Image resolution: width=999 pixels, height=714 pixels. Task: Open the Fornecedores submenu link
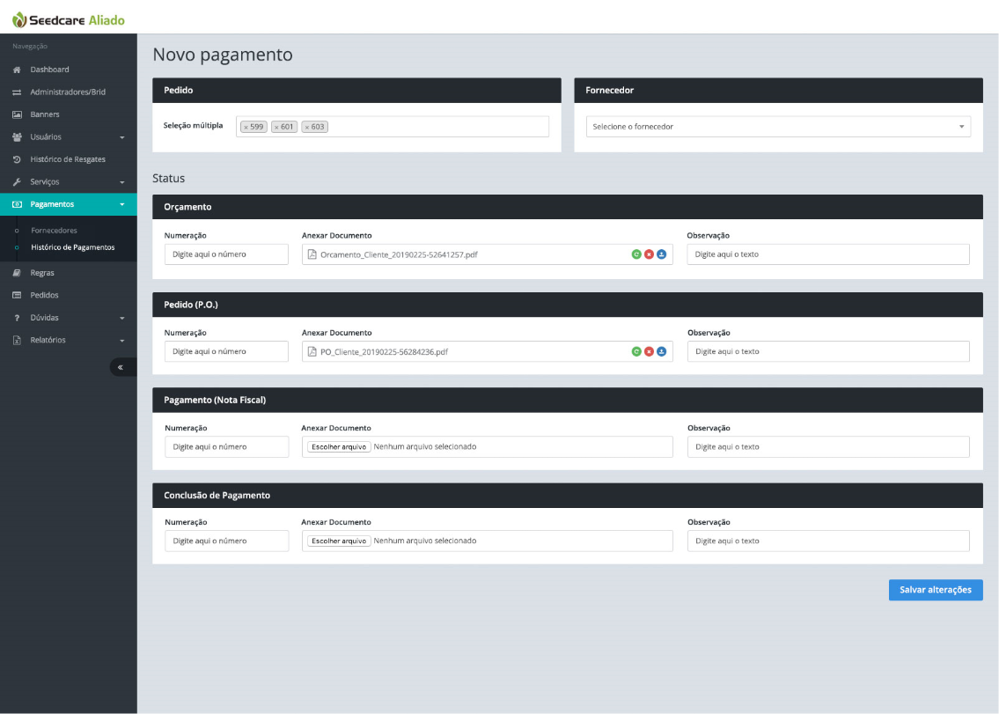coord(54,231)
